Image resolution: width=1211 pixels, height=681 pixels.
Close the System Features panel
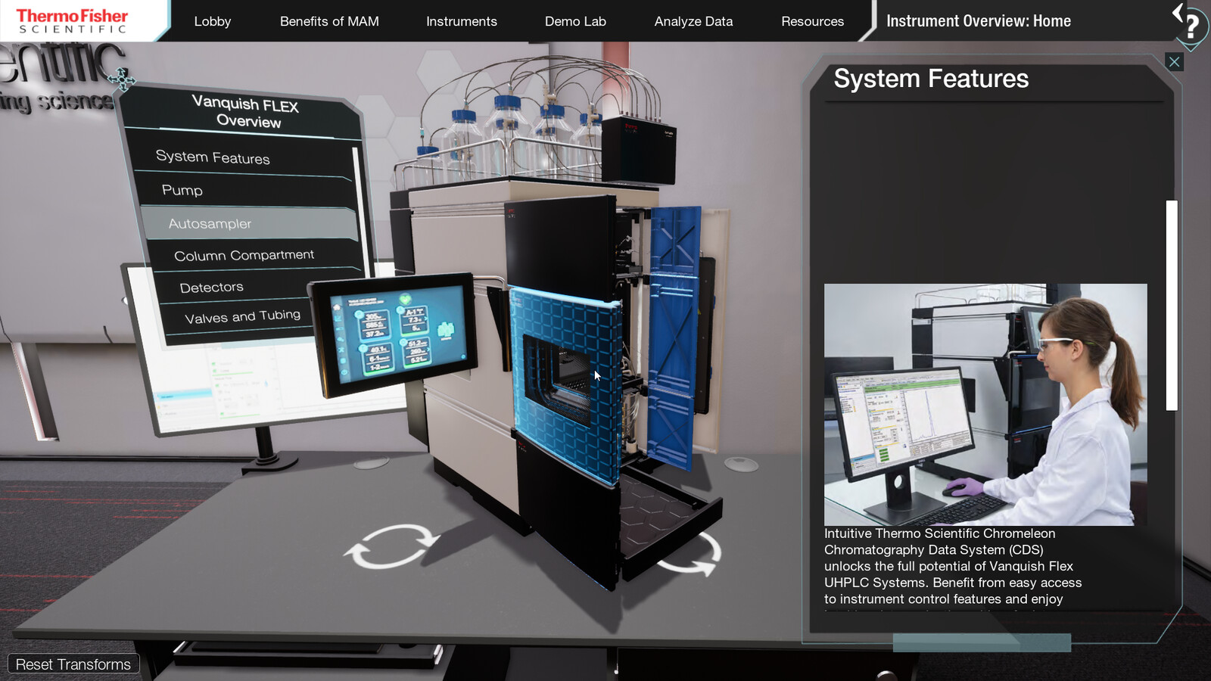pyautogui.click(x=1174, y=62)
